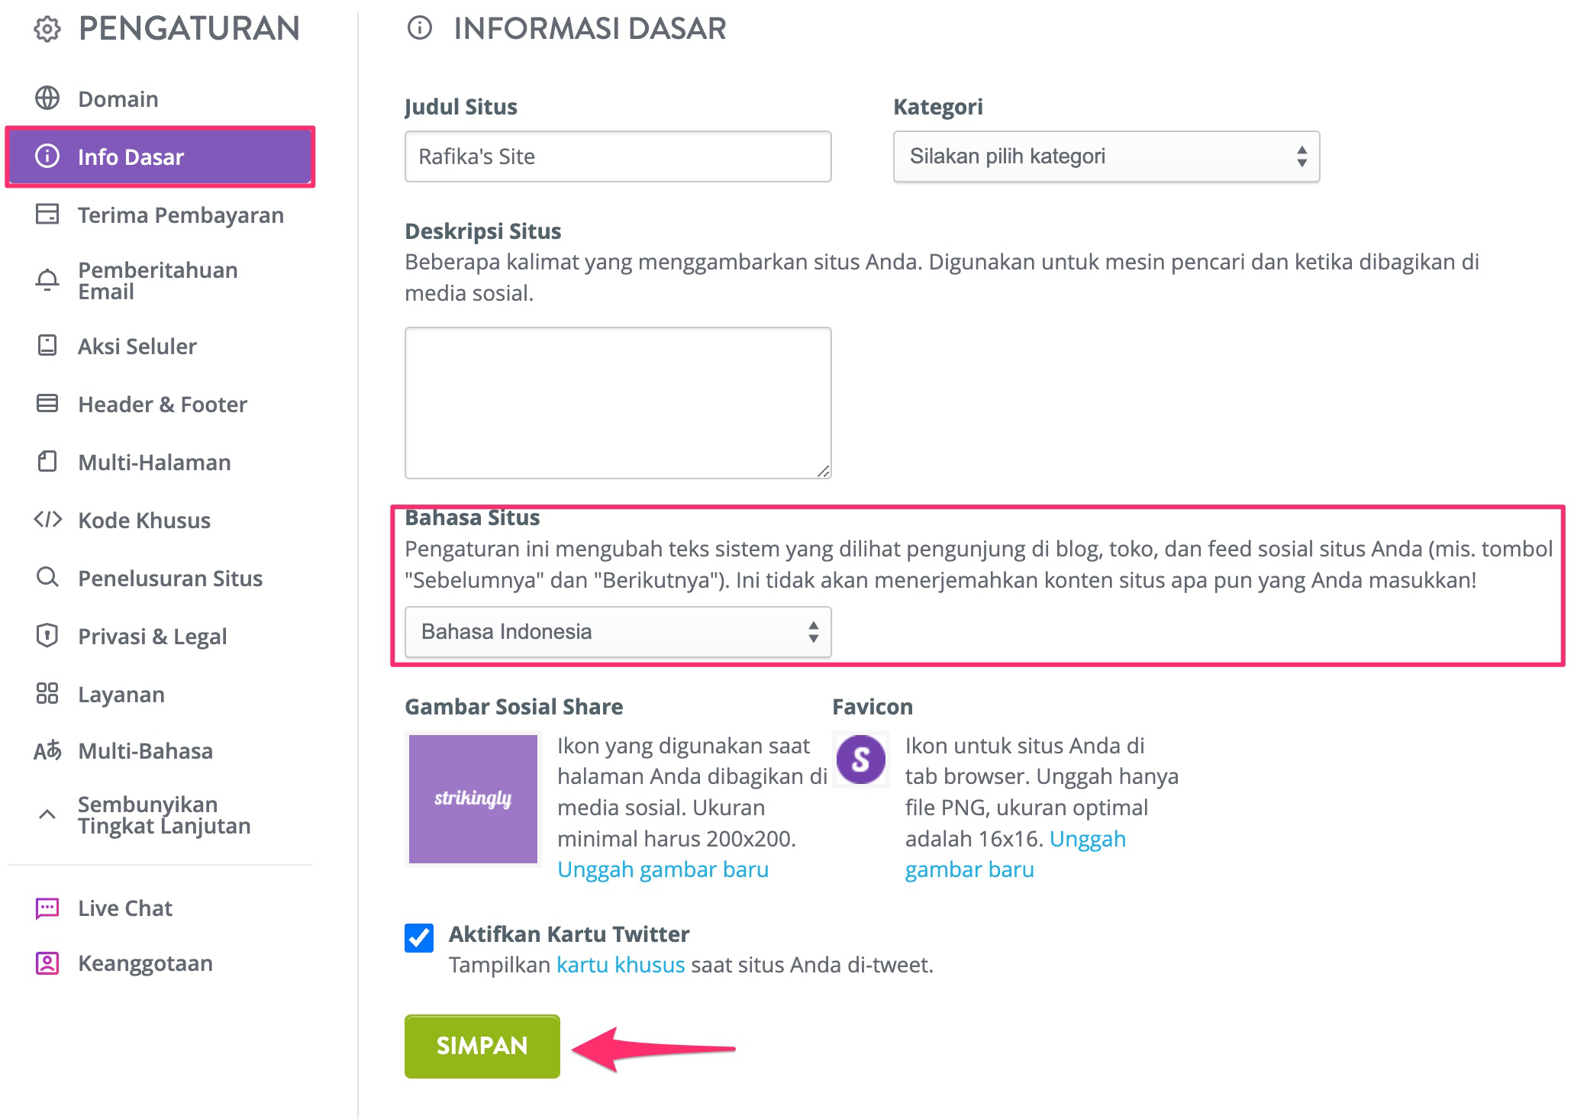1574x1119 pixels.
Task: Click the Privasi & Legal shield icon
Action: [47, 635]
